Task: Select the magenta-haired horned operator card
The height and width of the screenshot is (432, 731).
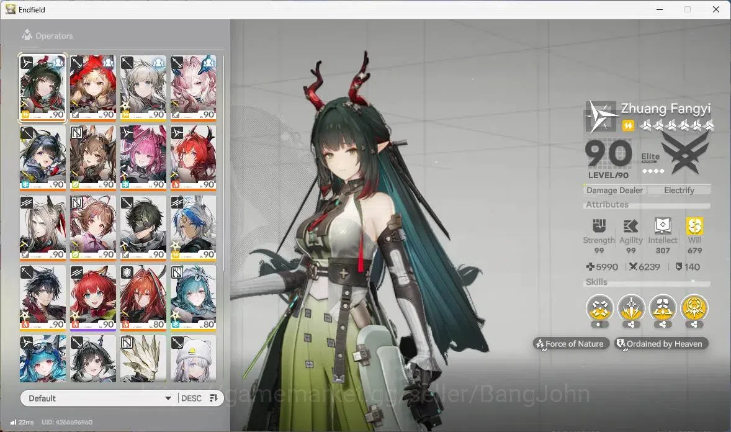Action: click(143, 158)
